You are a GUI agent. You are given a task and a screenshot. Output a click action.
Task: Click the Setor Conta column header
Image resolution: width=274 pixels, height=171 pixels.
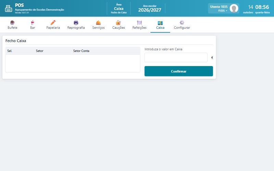[81, 51]
